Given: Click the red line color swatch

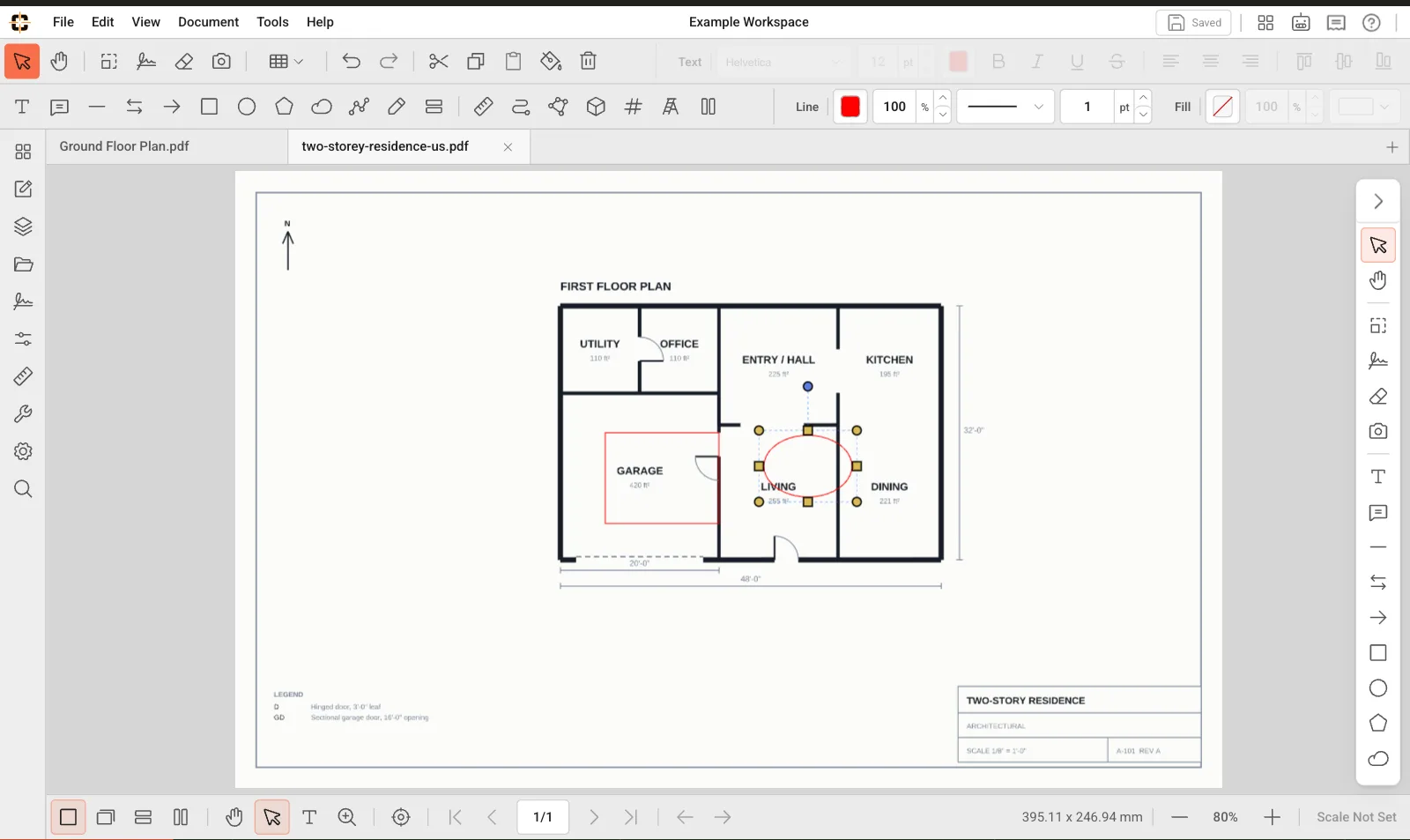Looking at the screenshot, I should (850, 107).
